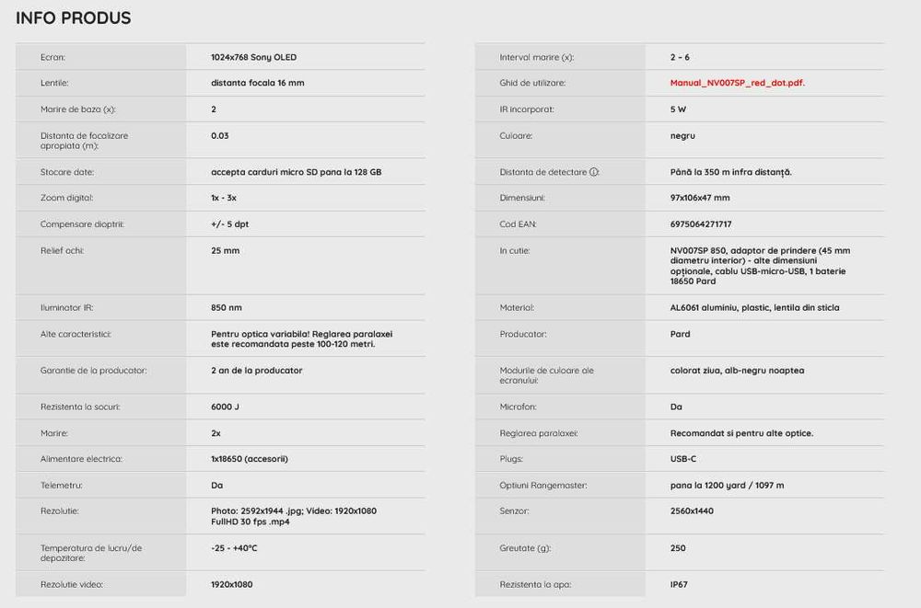
Task: Click the INFO PRODUS heading
Action: [x=74, y=18]
